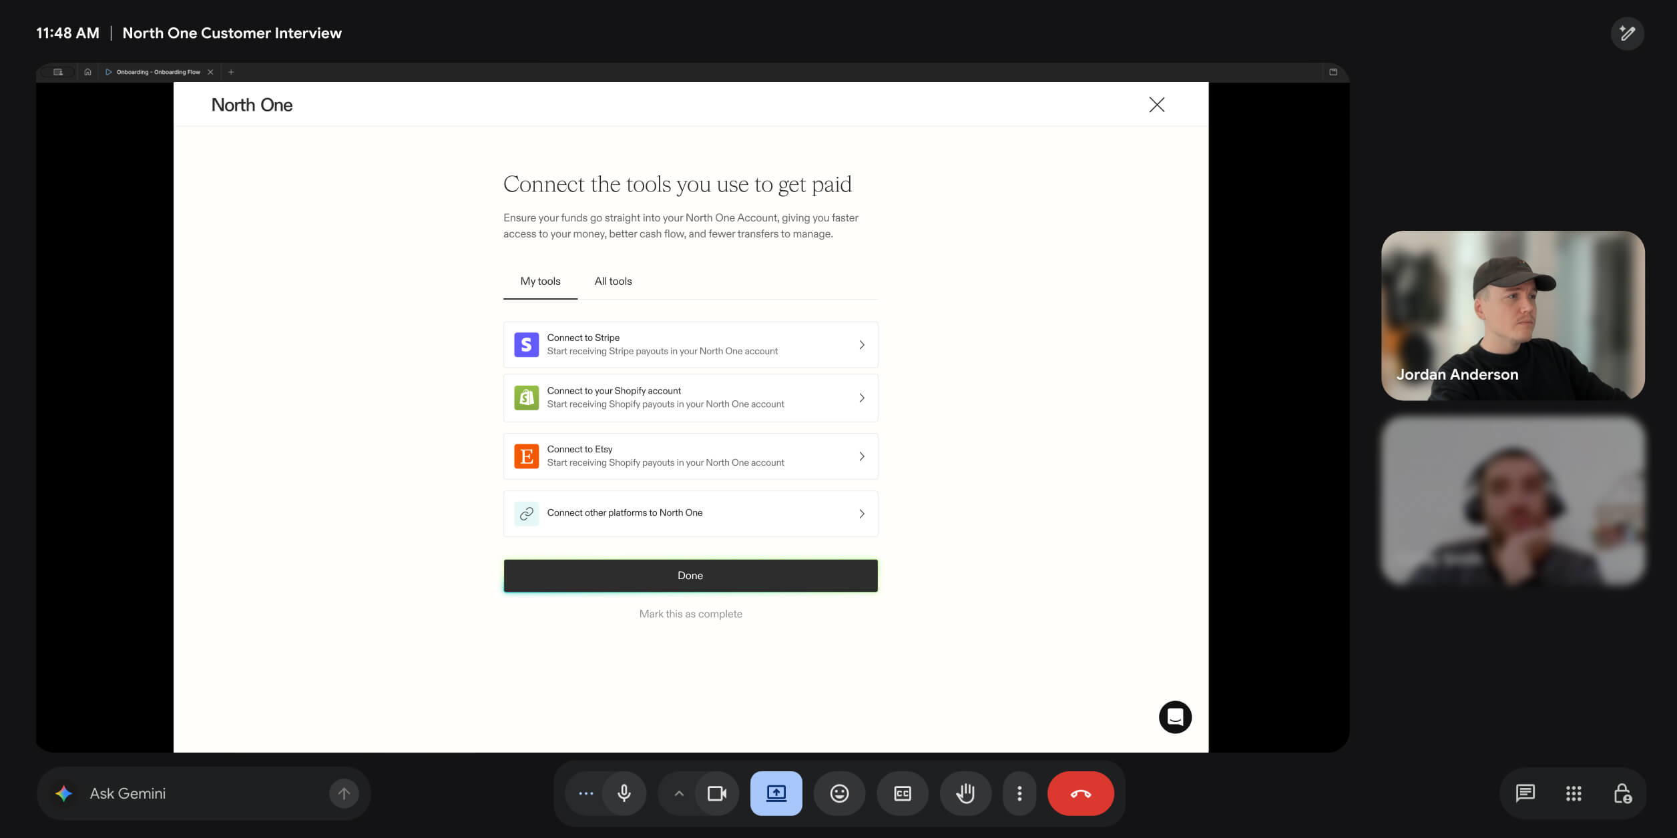Raise your hand in the meeting

tap(965, 793)
